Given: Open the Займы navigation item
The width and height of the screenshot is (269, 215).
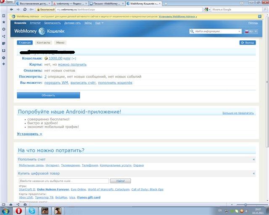Looking at the screenshot, I should [88, 23].
